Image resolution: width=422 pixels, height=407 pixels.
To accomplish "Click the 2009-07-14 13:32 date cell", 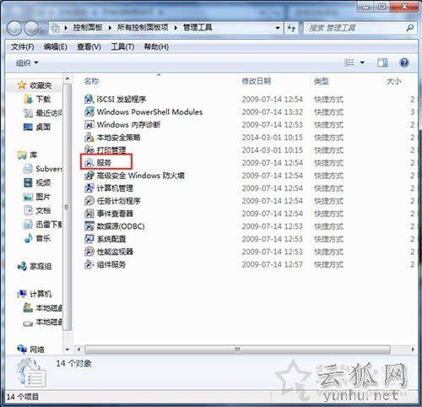I will coord(272,112).
